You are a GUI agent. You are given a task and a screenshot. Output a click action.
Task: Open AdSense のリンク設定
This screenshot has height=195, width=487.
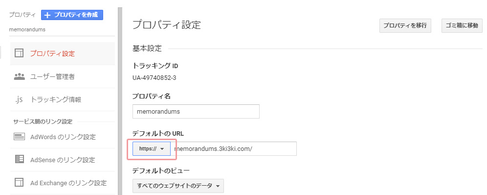[63, 160]
